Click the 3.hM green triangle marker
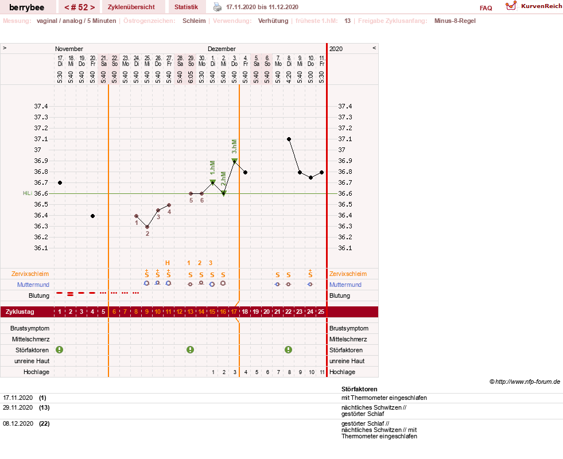 coord(235,161)
